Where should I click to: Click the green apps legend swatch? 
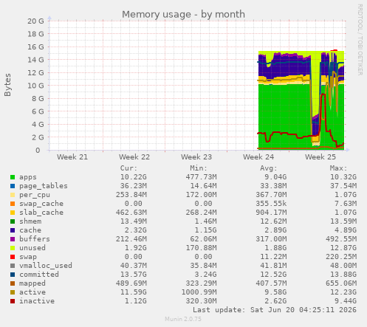tap(13, 177)
